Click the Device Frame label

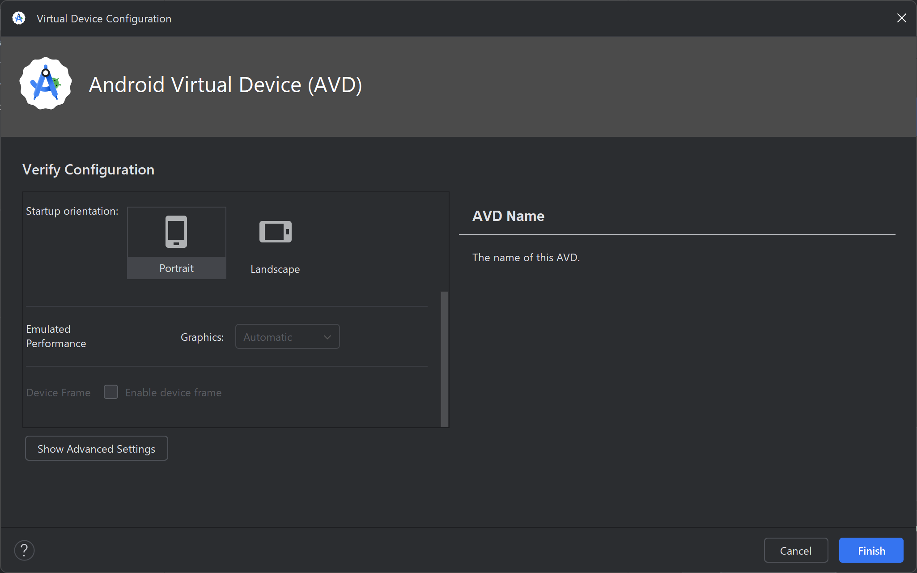point(58,393)
